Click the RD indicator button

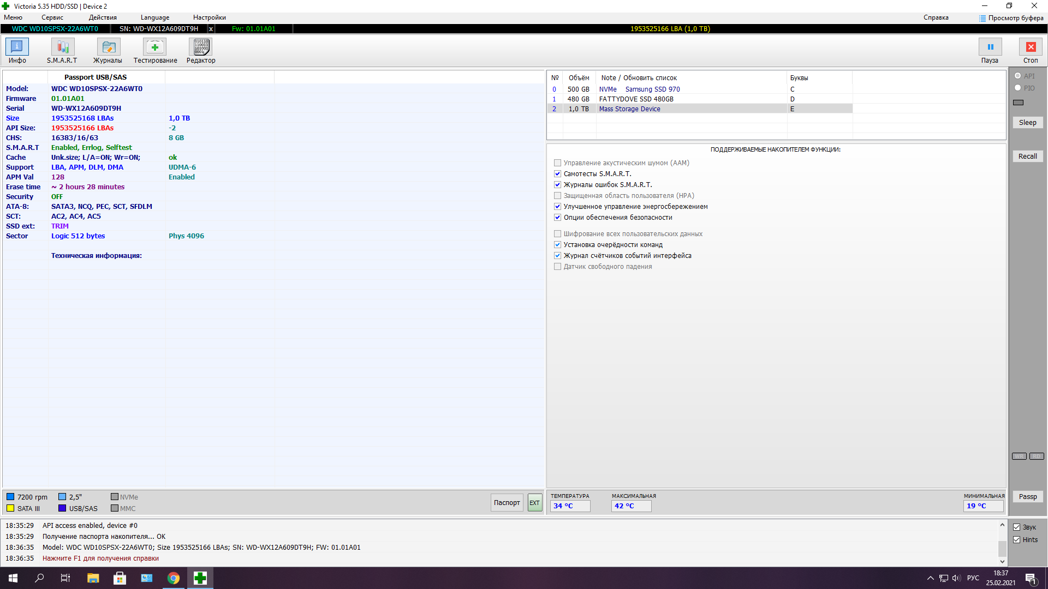[1037, 456]
